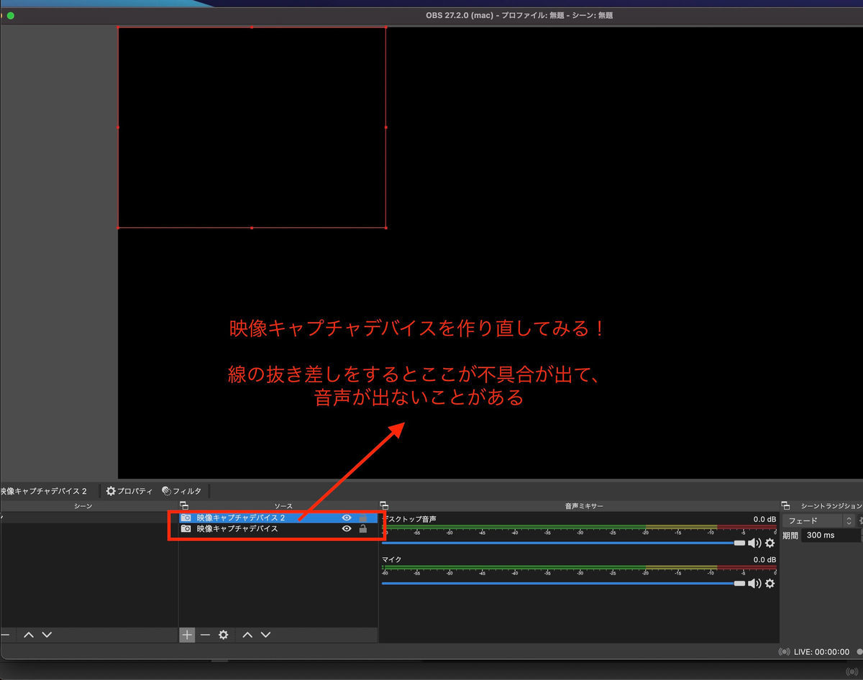Select the 映像キャプチャデバイス source row

click(278, 528)
